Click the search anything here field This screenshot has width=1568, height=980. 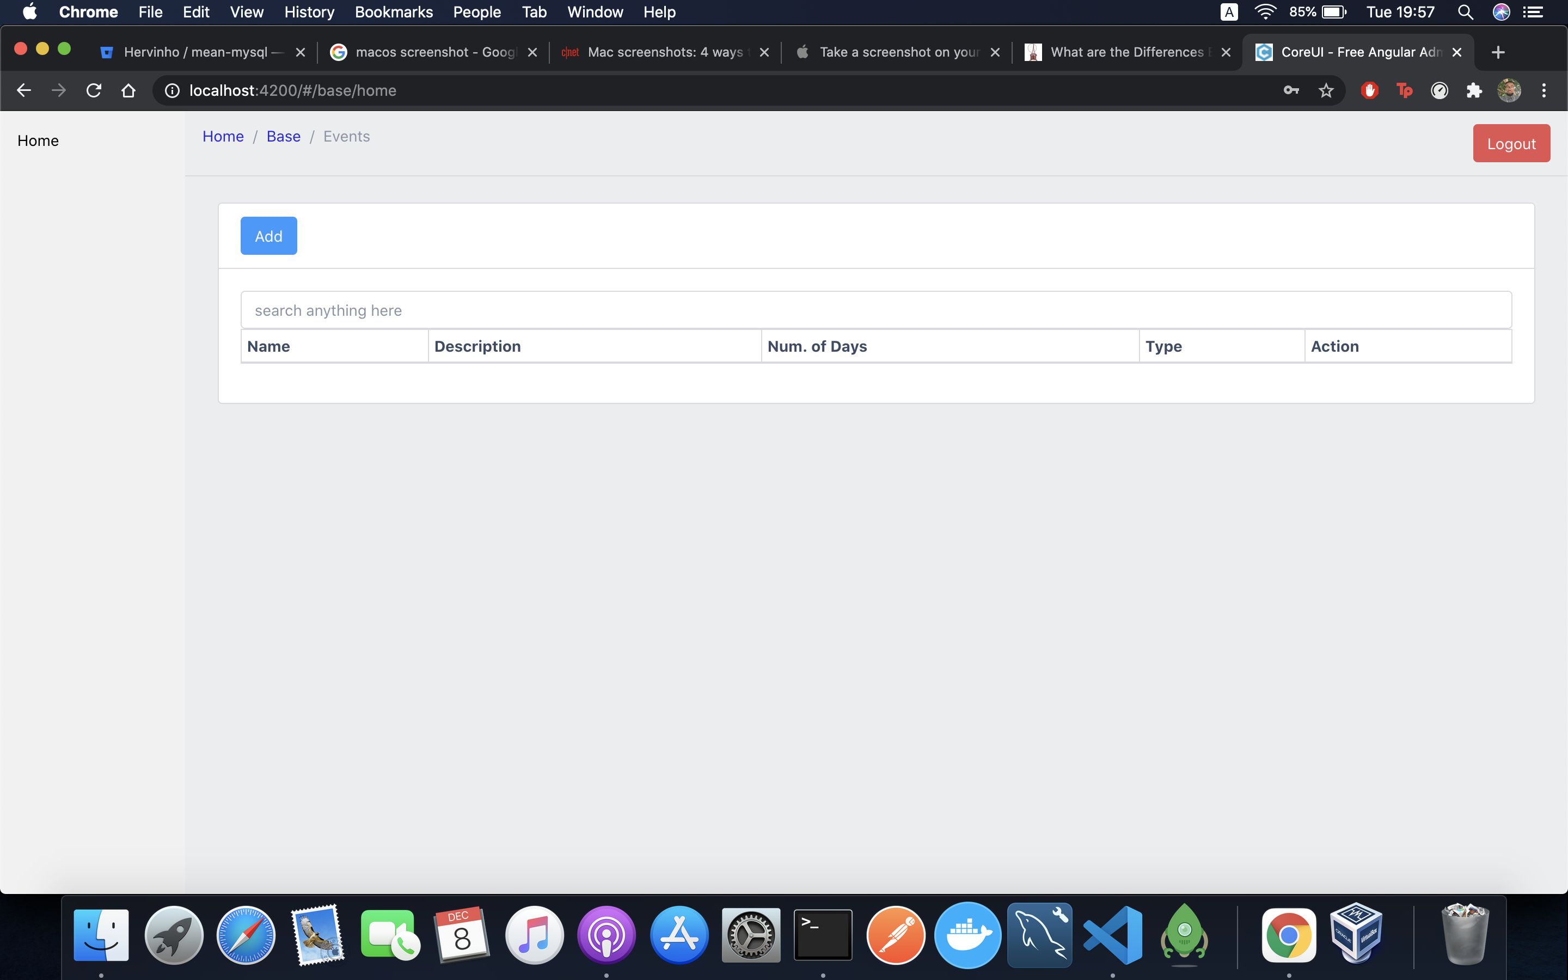coord(875,310)
